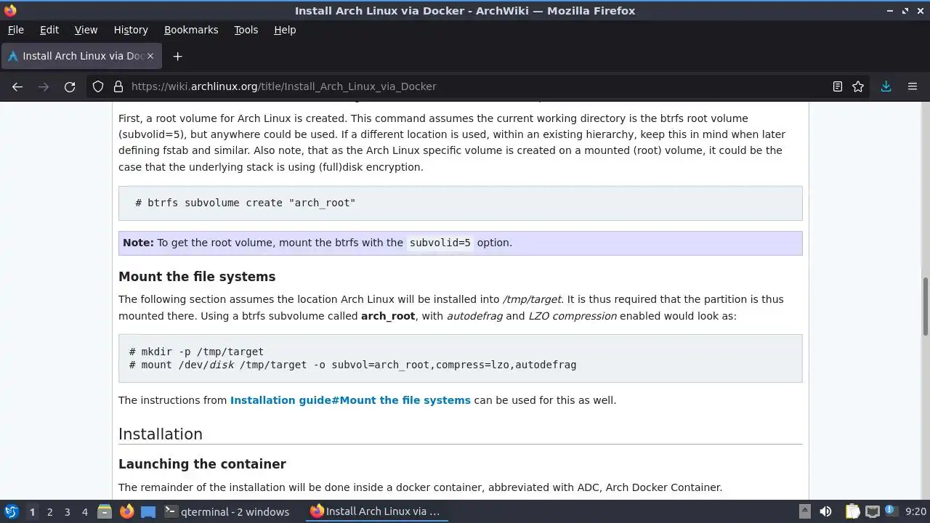Image resolution: width=930 pixels, height=523 pixels.
Task: Click the clock showing 9:20
Action: (x=915, y=512)
